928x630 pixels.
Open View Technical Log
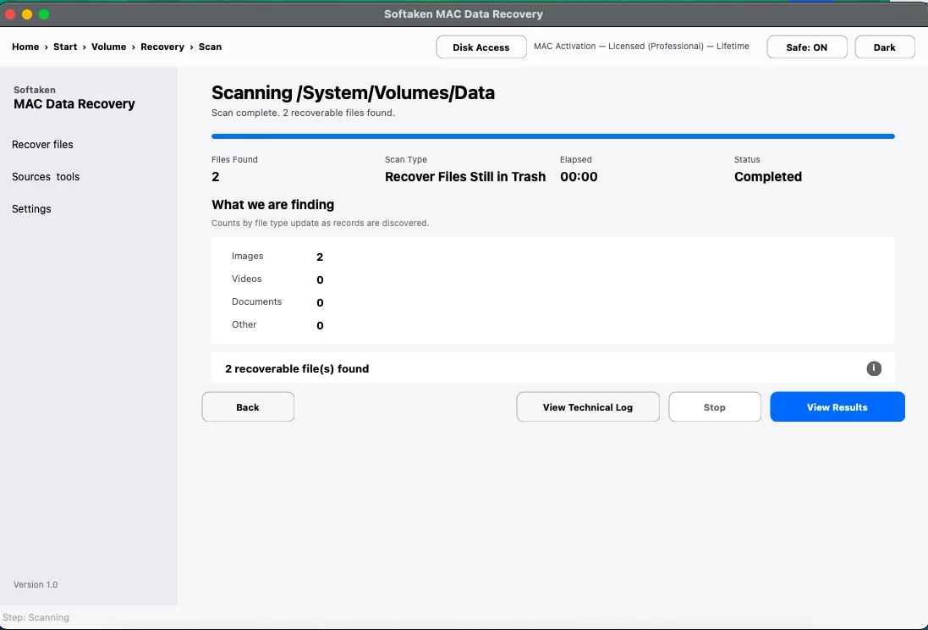(x=588, y=407)
